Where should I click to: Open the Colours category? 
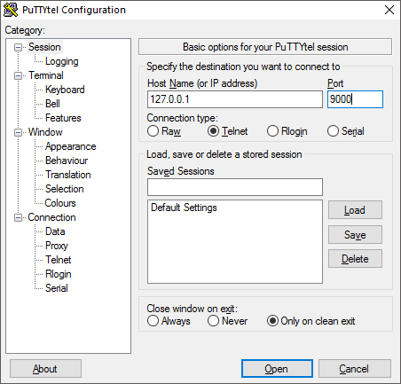click(60, 203)
